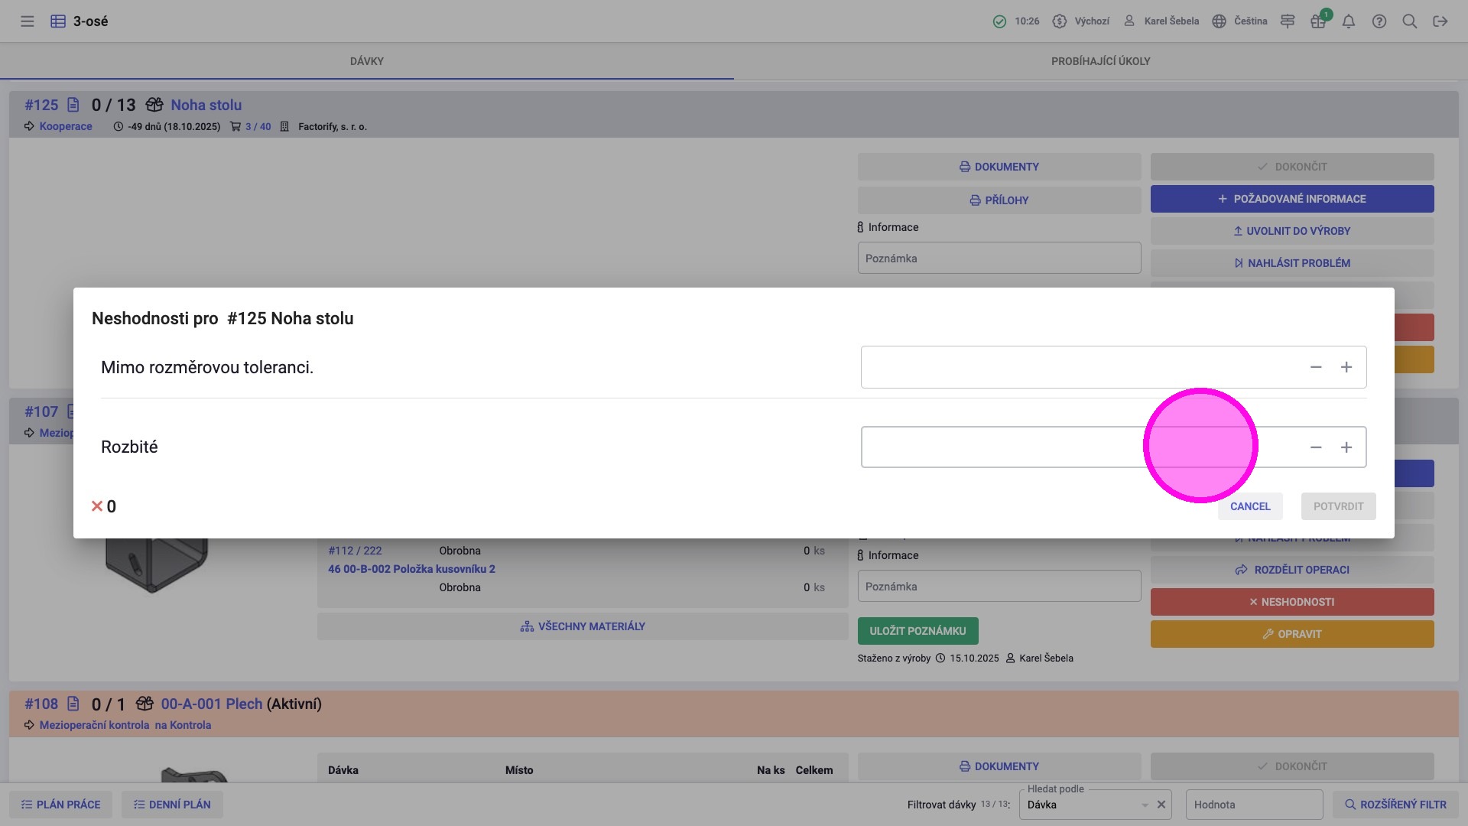Select the Dávky tab
The image size is (1468, 826).
pos(367,61)
